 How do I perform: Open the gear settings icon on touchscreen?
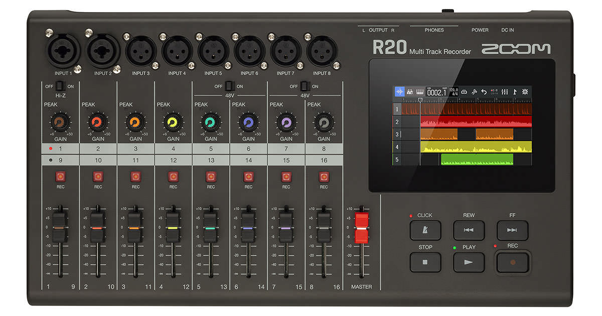[525, 92]
